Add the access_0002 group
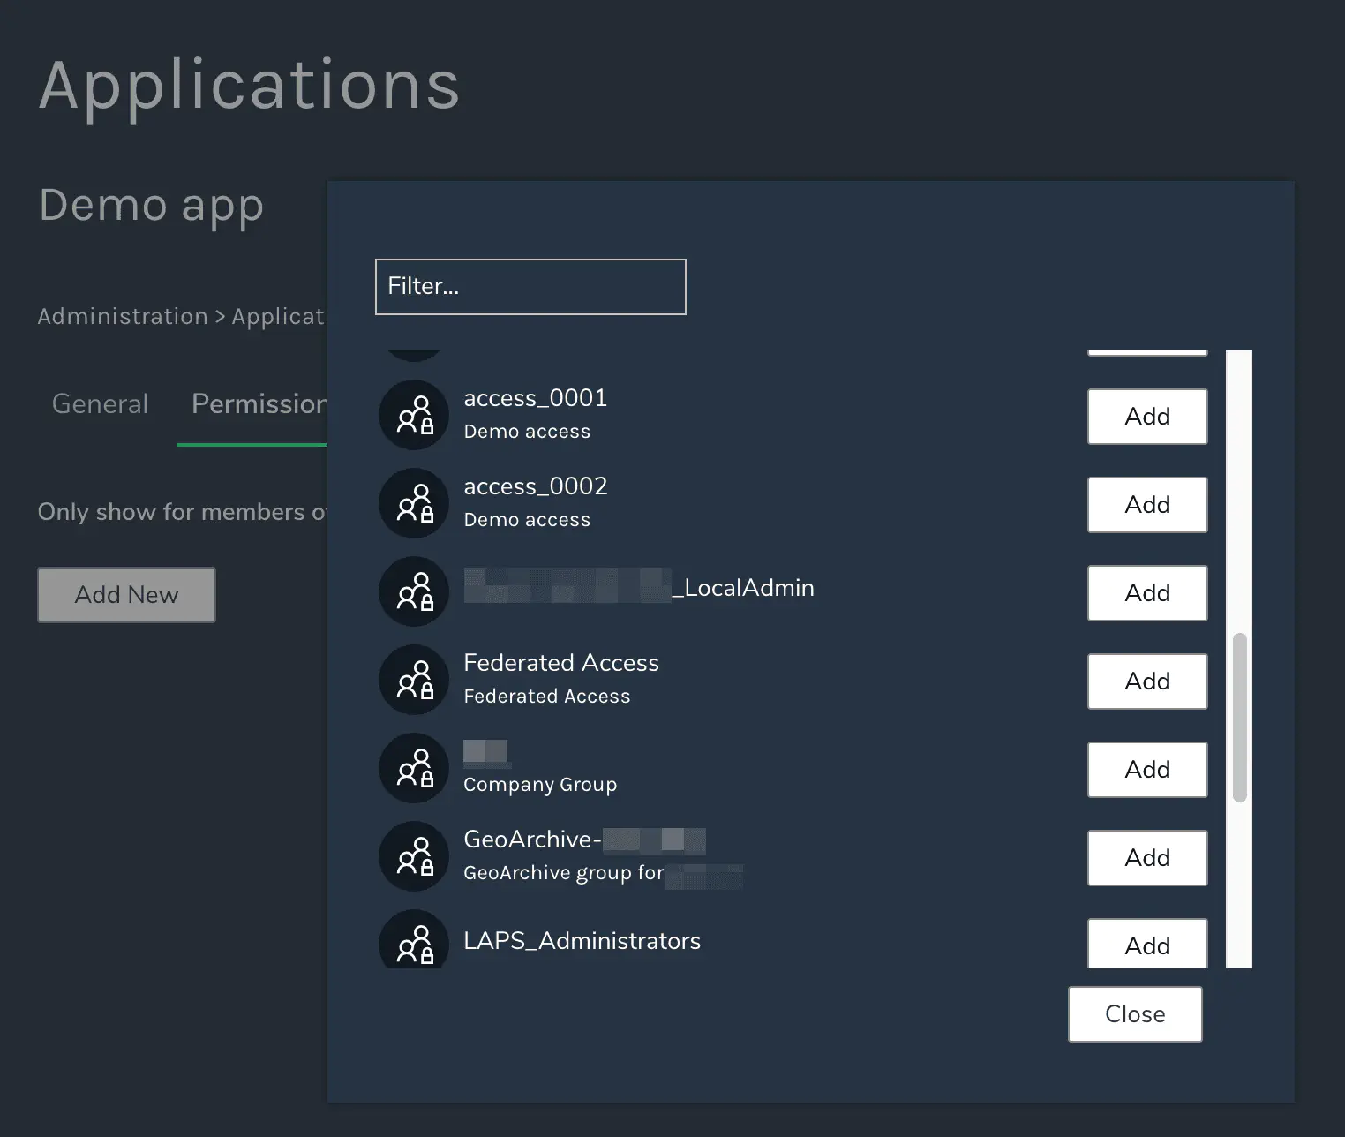This screenshot has height=1137, width=1345. 1146,505
